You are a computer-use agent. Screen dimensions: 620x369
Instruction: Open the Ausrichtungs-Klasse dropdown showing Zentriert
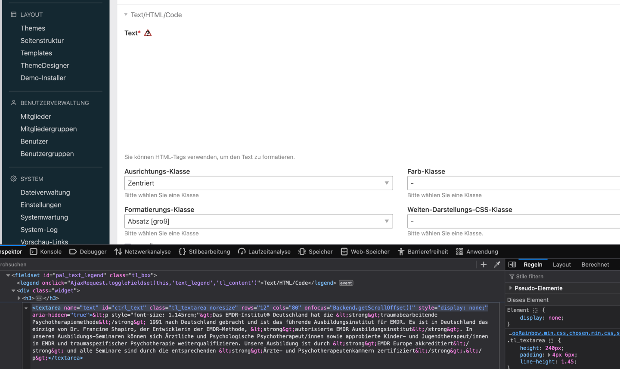point(258,183)
